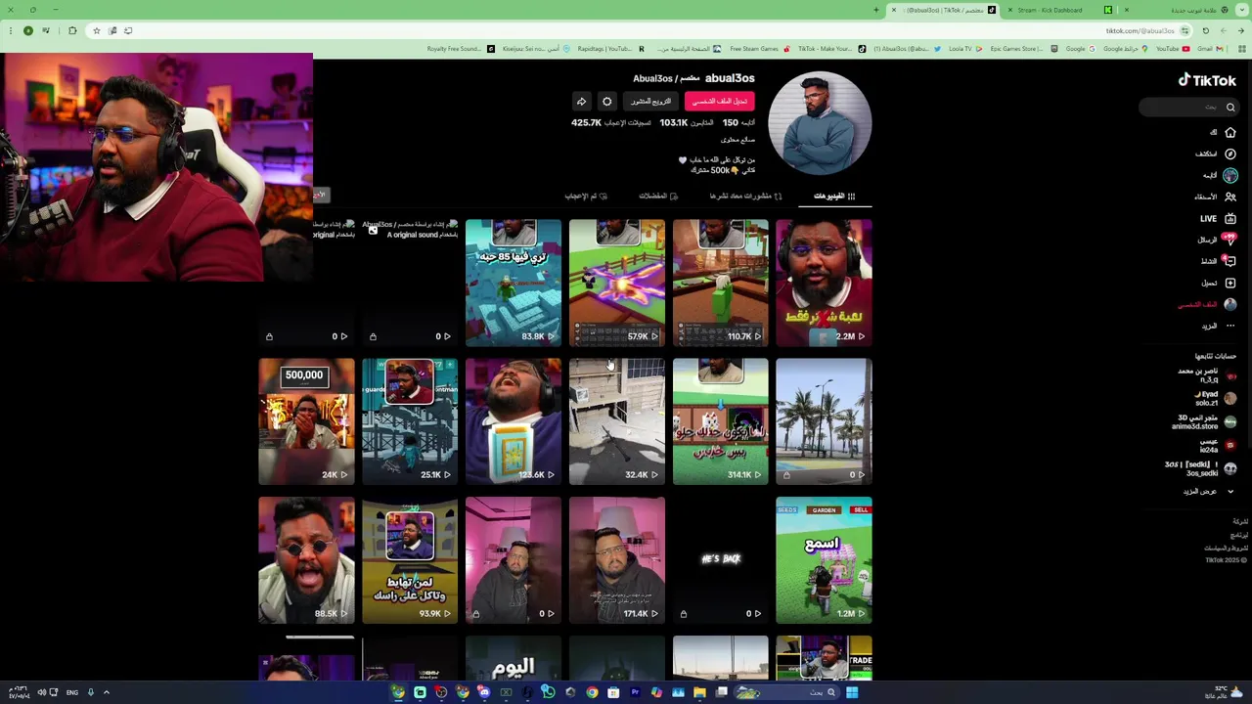This screenshot has width=1252, height=704.
Task: Open the video with 25.1K views
Action: coord(409,421)
